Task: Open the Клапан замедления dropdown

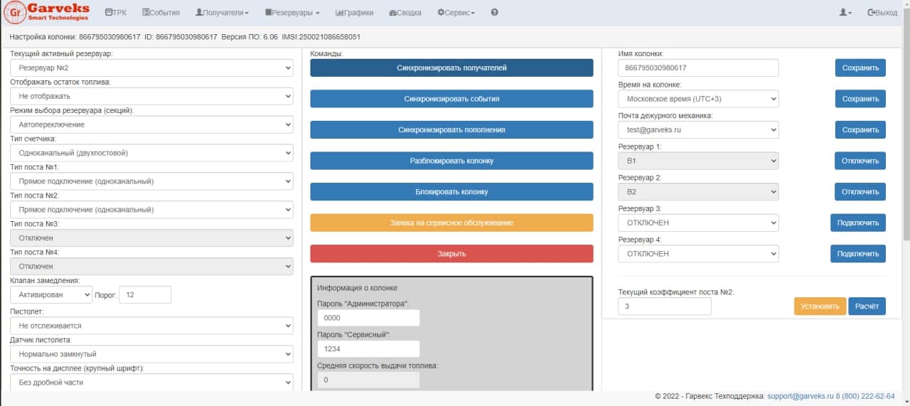Action: coord(51,295)
